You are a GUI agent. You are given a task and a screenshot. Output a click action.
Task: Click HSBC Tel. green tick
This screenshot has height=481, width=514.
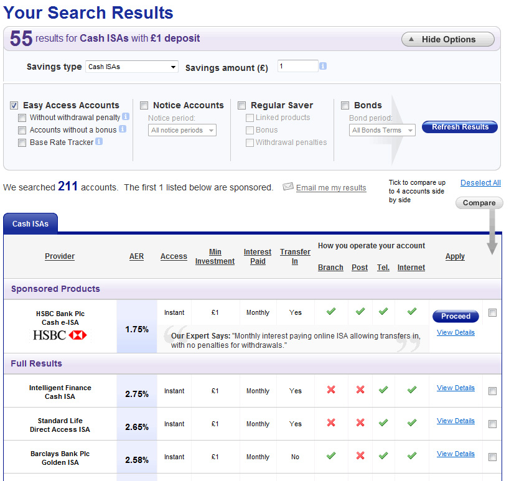pos(383,311)
